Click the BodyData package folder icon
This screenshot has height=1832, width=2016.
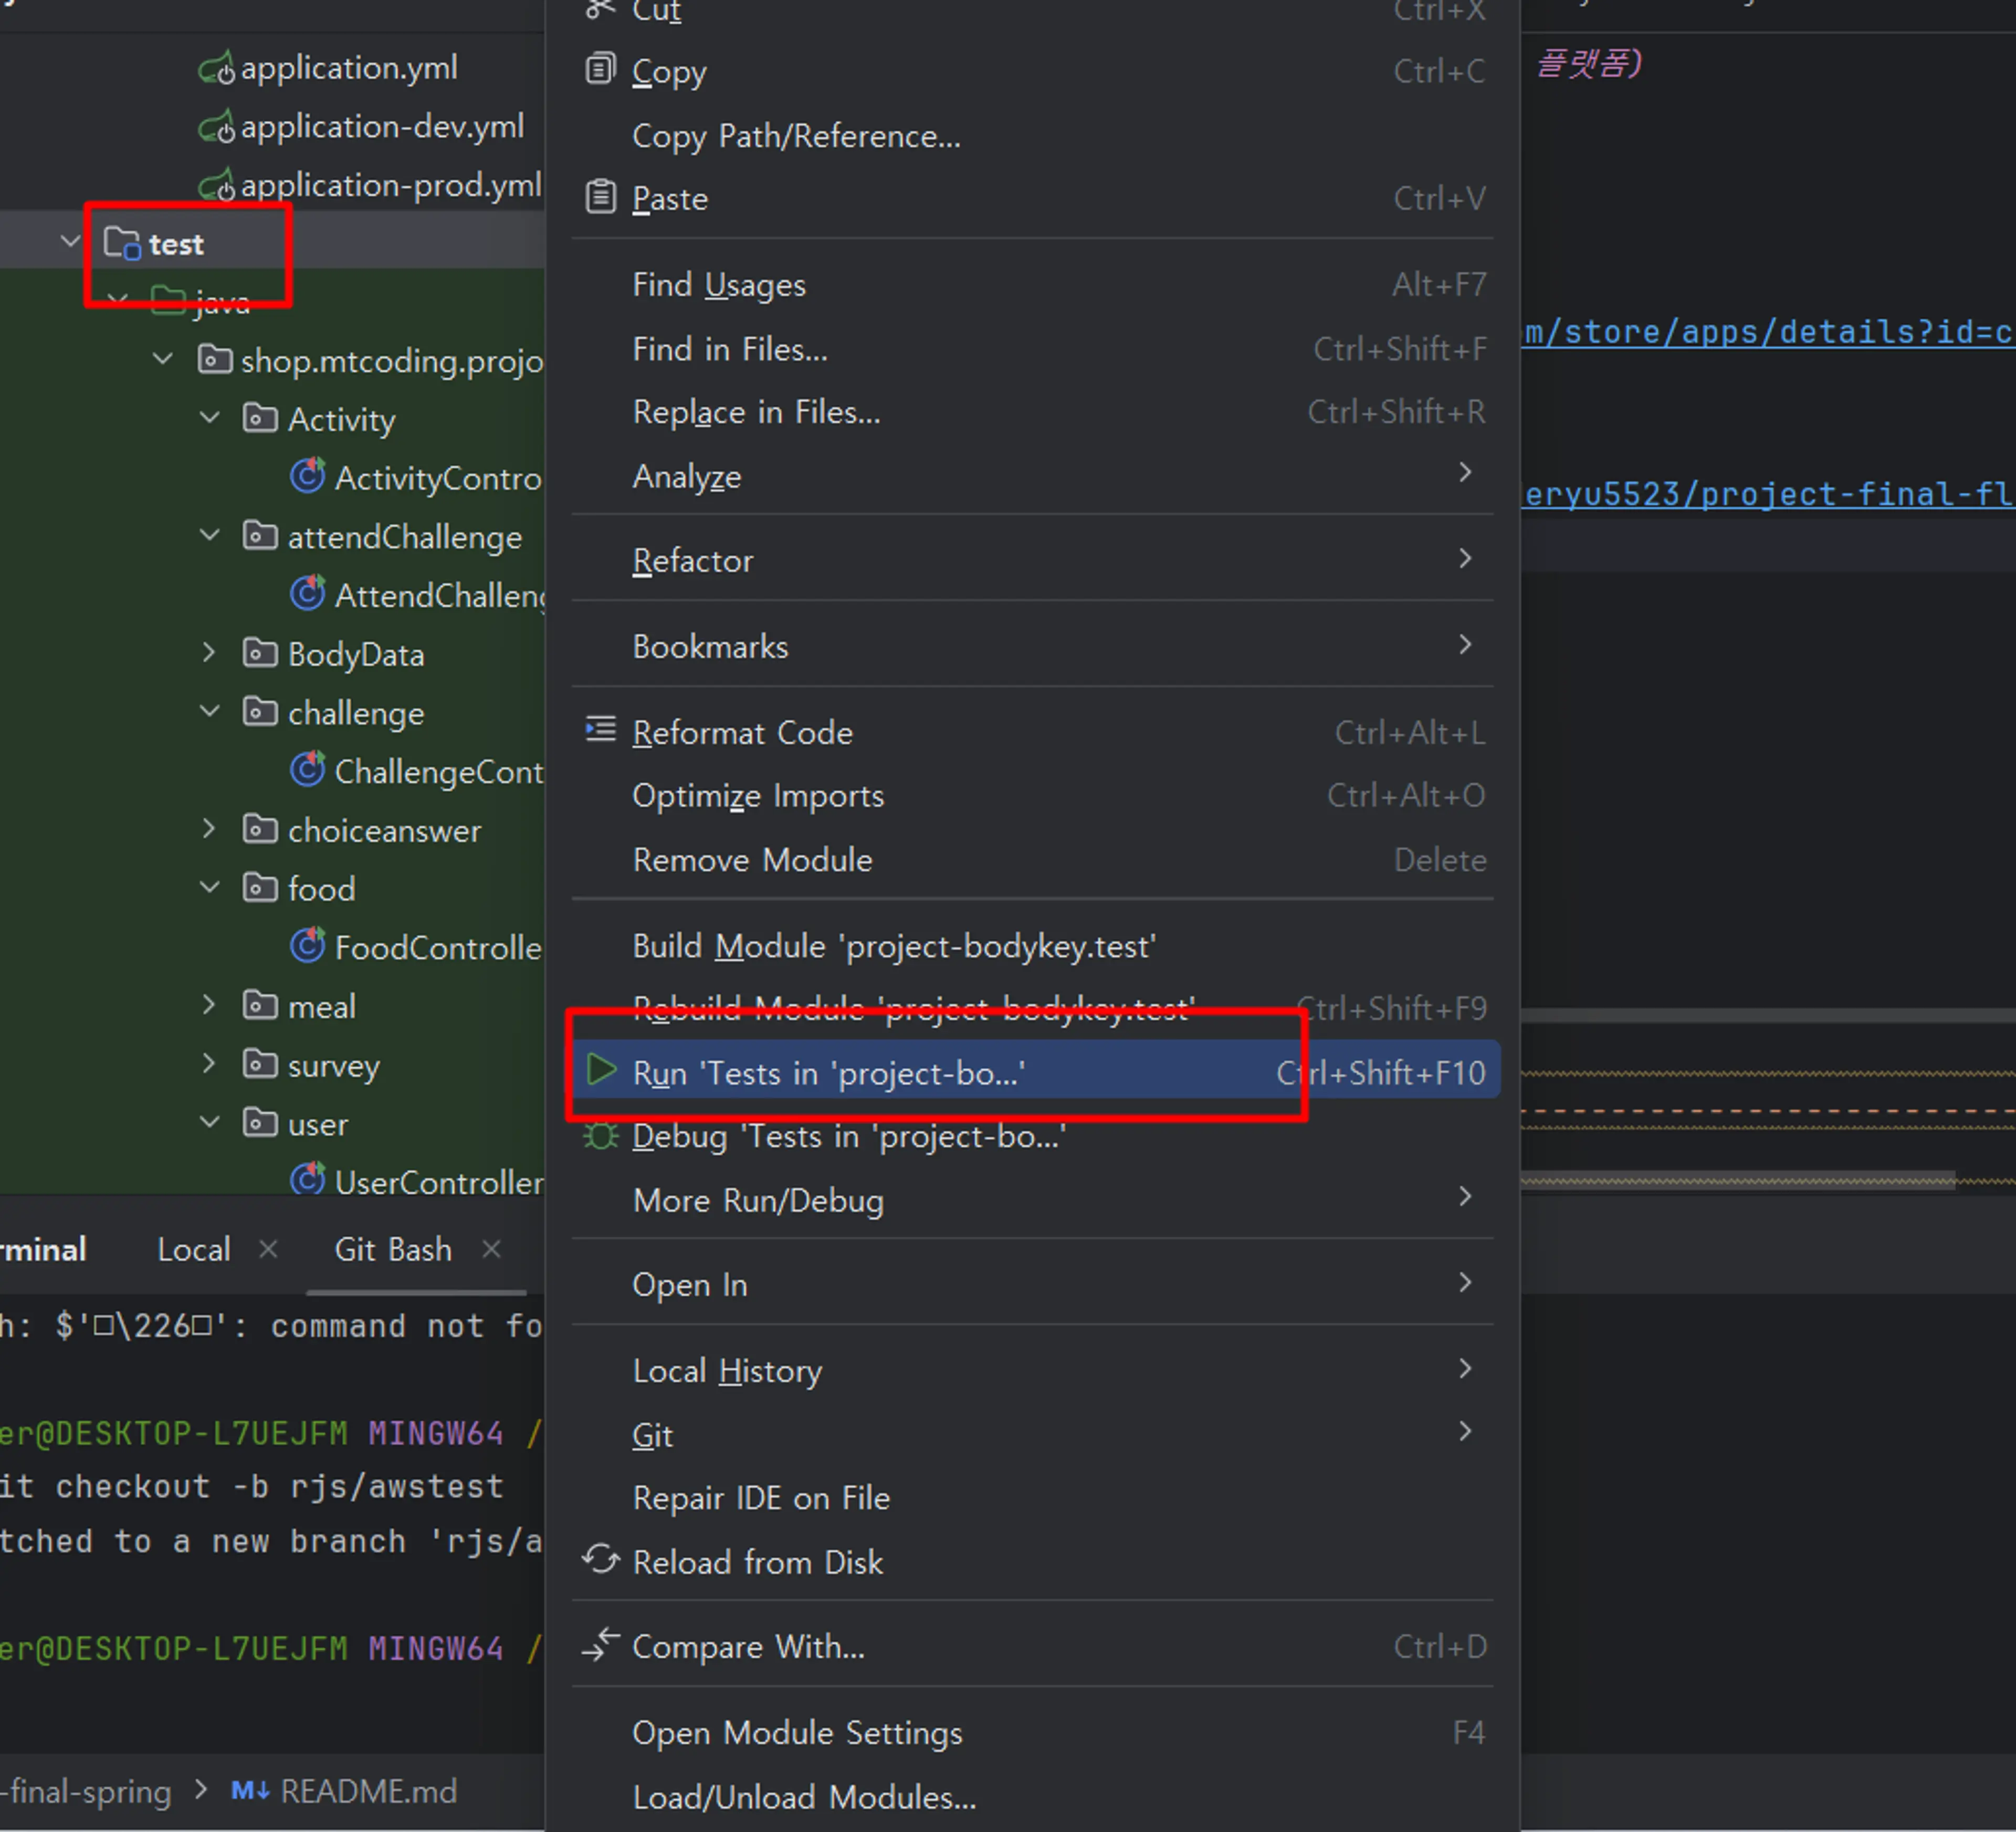[260, 653]
